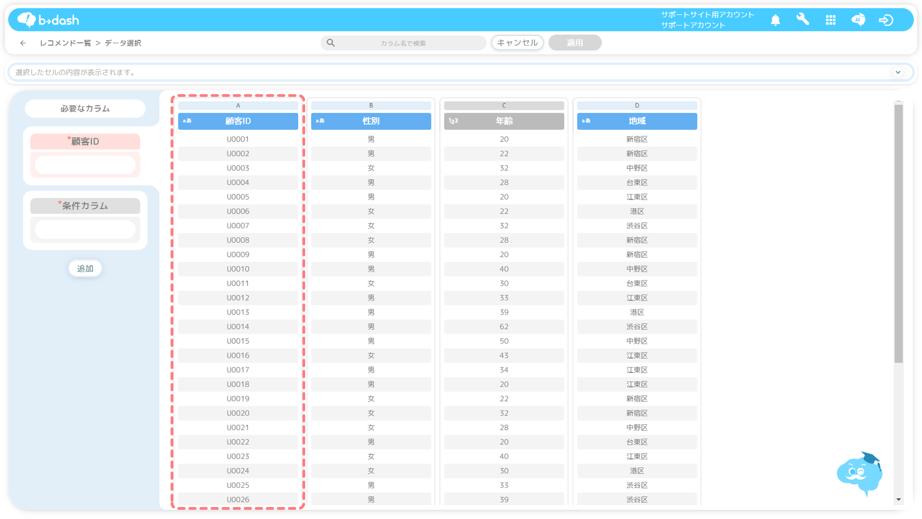
Task: Select cell U0010
Action: [x=238, y=269]
